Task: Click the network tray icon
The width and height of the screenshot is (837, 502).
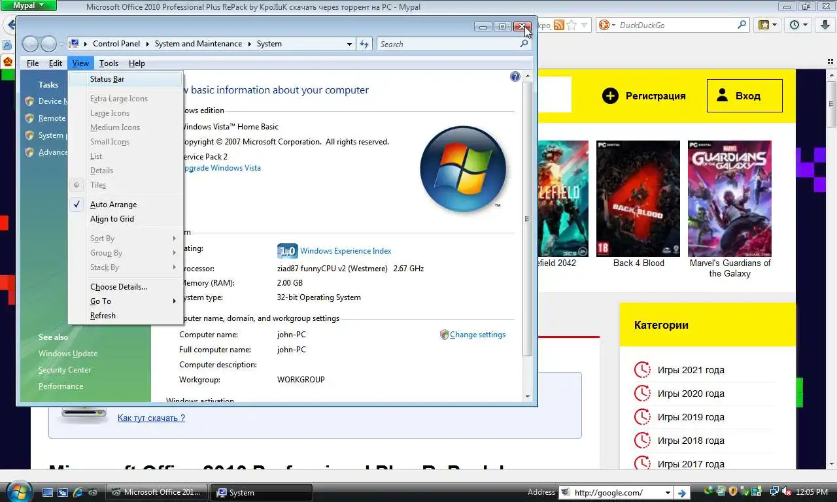Action: (x=774, y=492)
